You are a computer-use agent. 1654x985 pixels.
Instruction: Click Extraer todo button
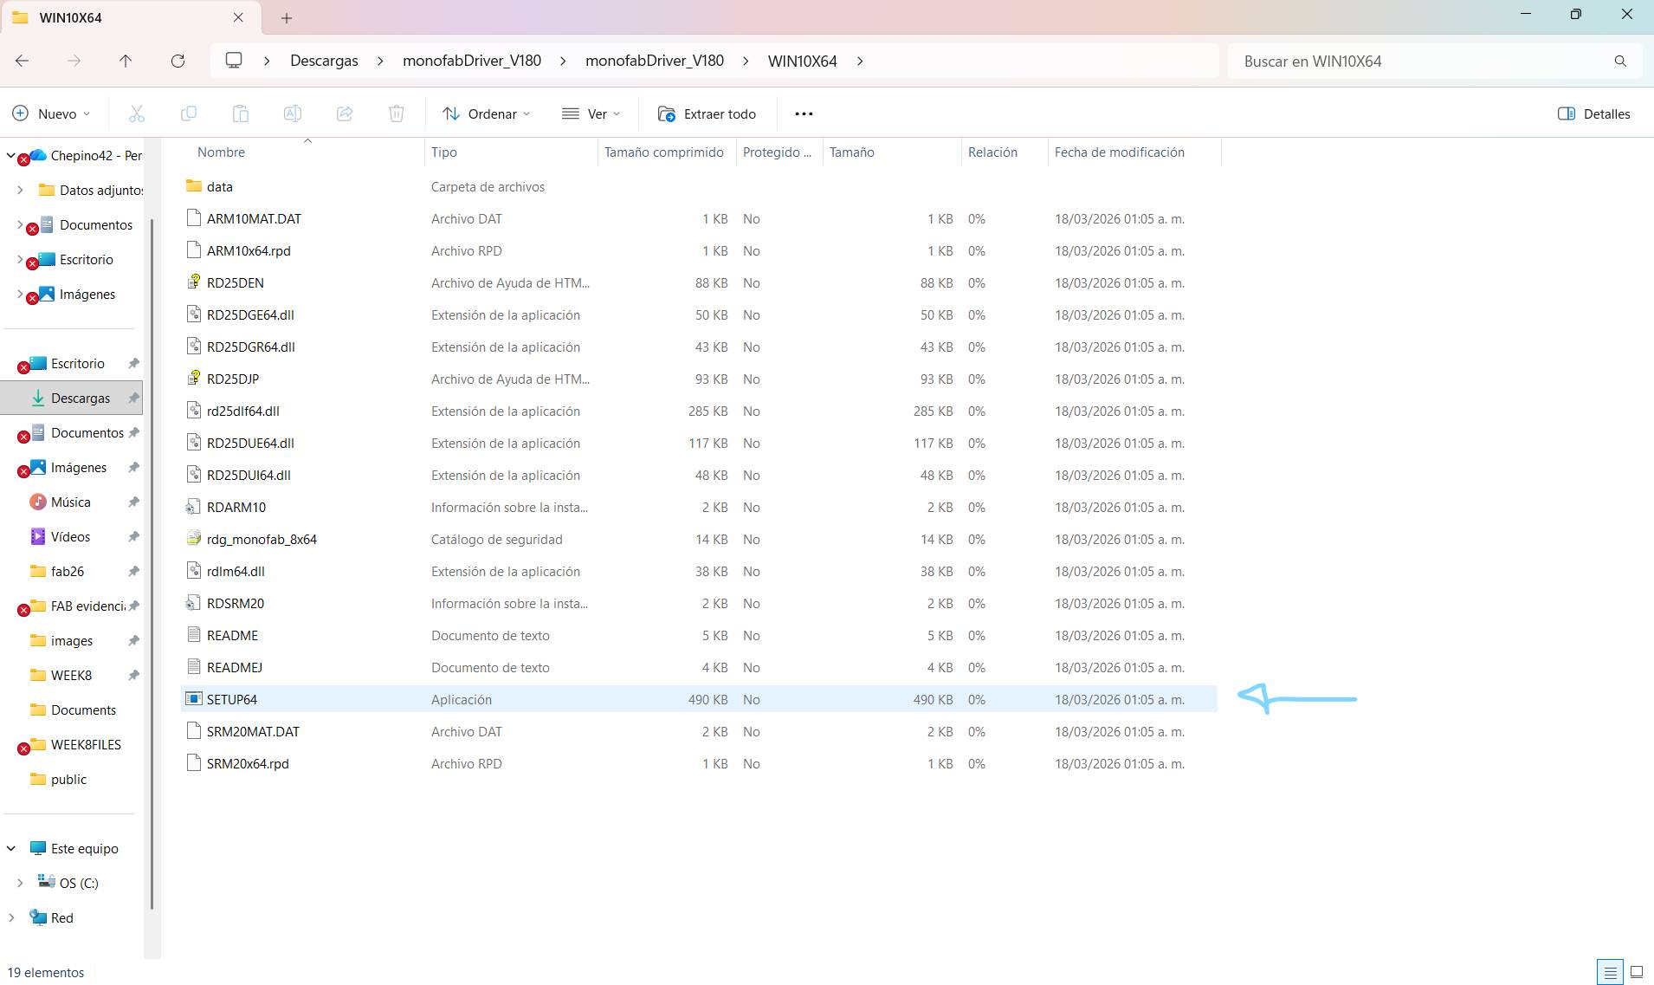707,113
